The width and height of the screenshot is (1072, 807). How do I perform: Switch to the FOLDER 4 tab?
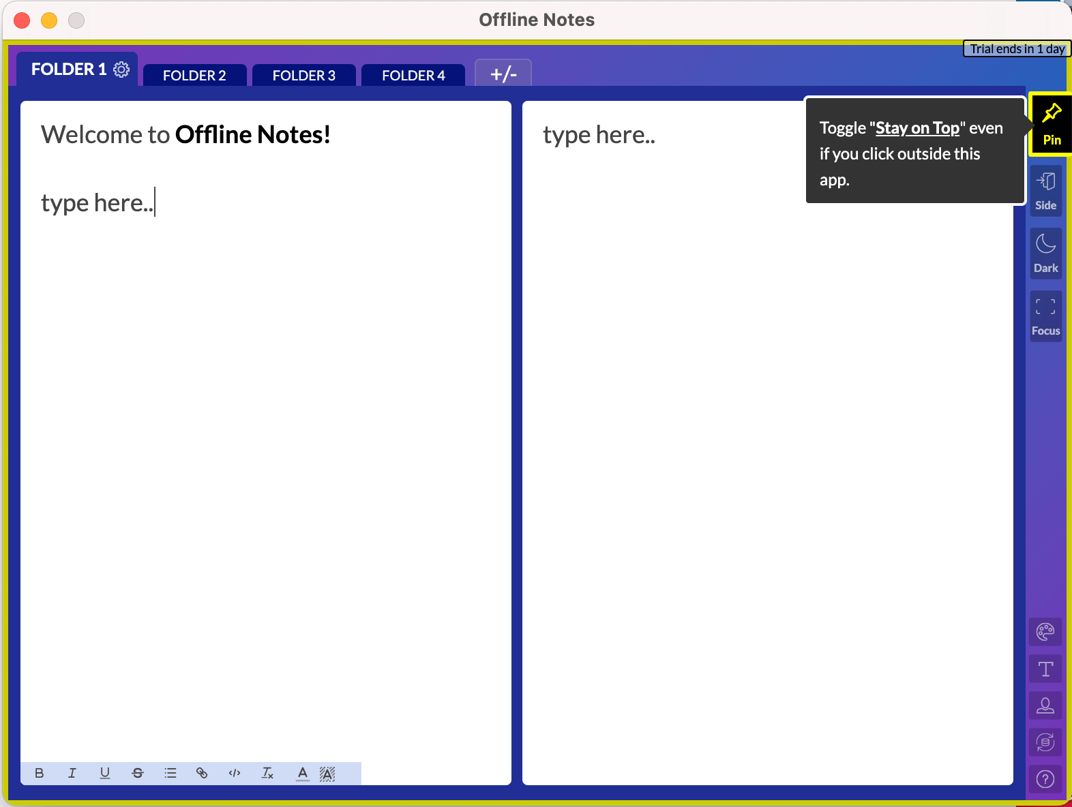point(413,75)
